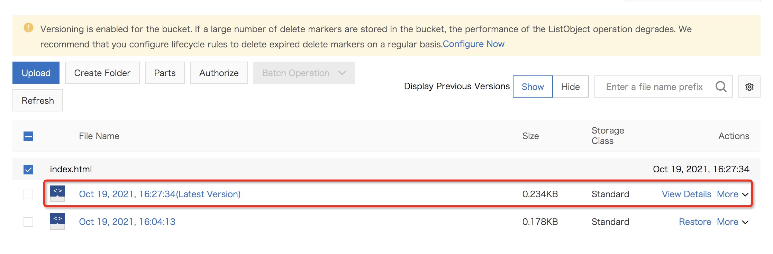Toggle the select-all header checkbox

[x=28, y=136]
